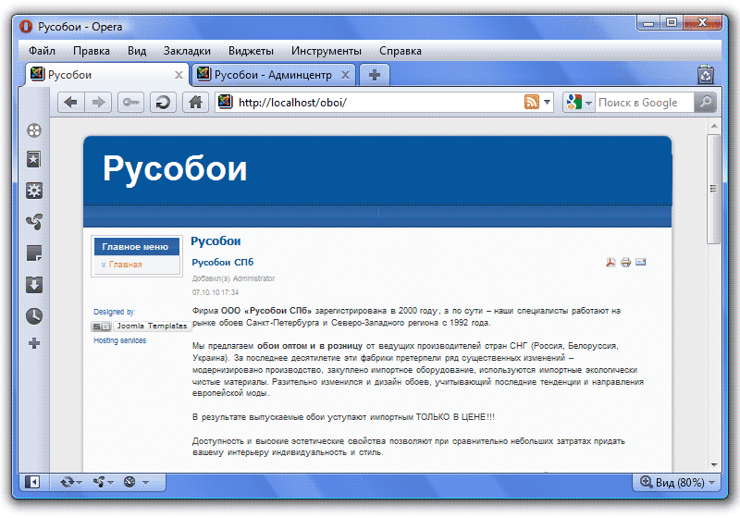The height and width of the screenshot is (518, 740).
Task: Open the closed tabs trash icon
Action: [x=706, y=75]
